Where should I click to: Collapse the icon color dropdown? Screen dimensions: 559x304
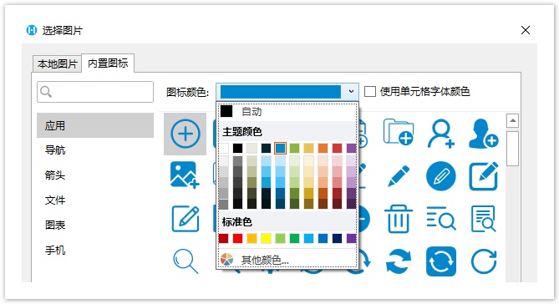click(351, 92)
